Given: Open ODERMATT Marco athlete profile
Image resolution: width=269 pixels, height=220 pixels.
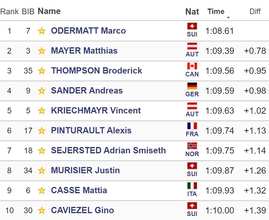Looking at the screenshot, I should (x=88, y=31).
